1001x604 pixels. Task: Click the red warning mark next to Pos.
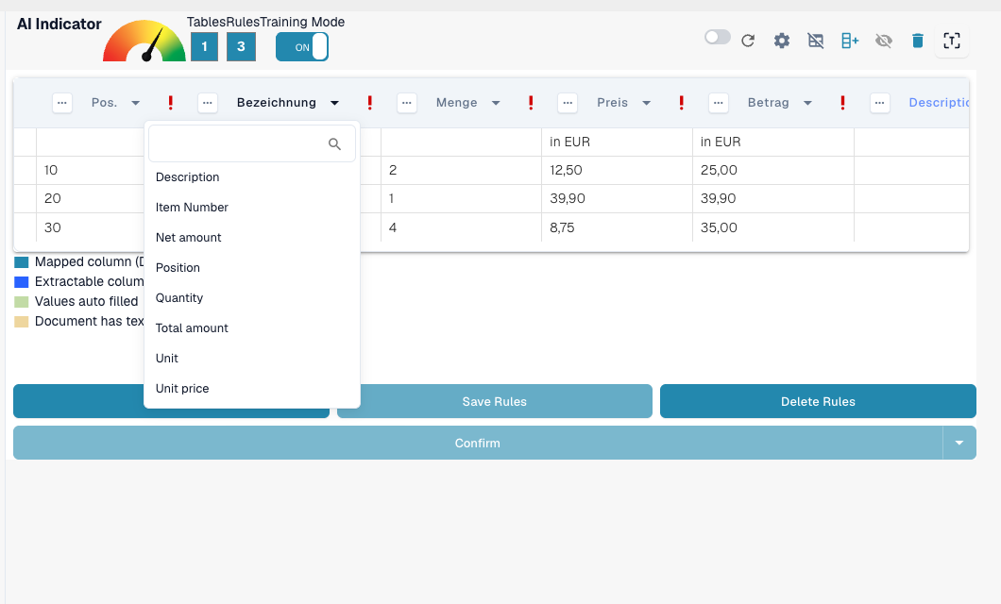pyautogui.click(x=170, y=103)
